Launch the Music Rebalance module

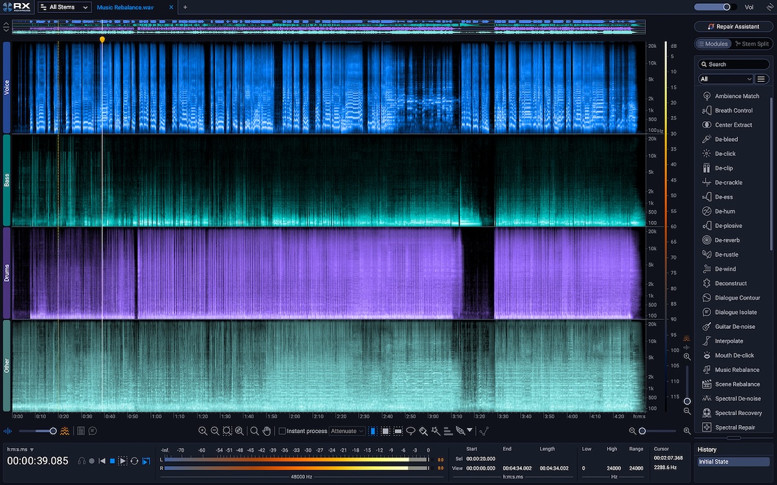pos(737,370)
